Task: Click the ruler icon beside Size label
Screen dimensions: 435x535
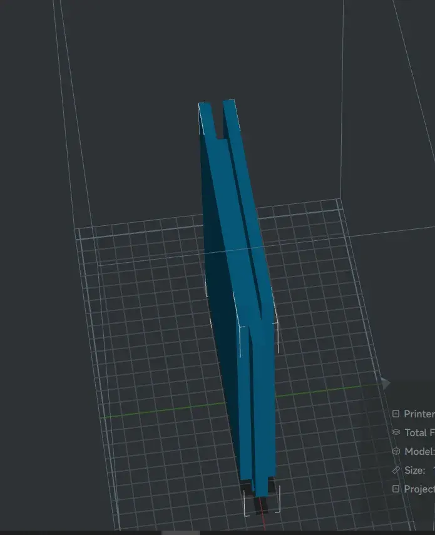Action: click(x=396, y=470)
